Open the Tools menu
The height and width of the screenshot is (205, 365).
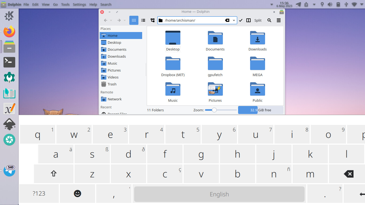(65, 4)
